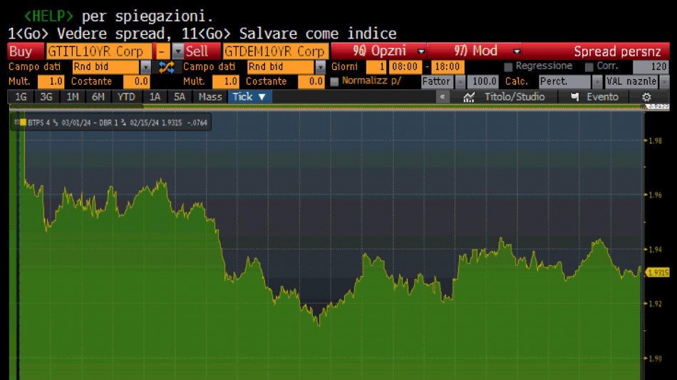Open Buy side Campo dati dropdown arrow
Image resolution: width=677 pixels, height=380 pixels.
point(146,67)
